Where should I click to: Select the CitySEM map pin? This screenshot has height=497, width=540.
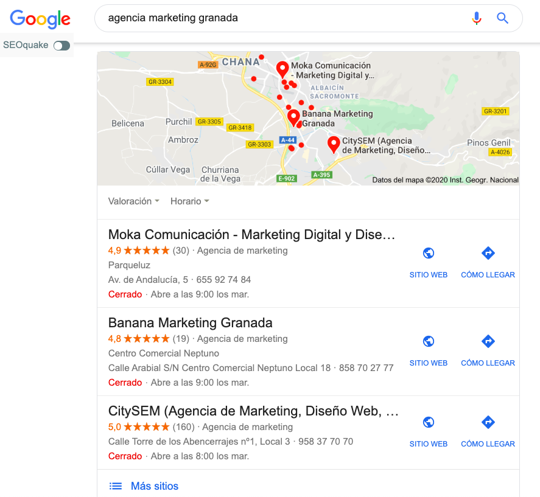coord(334,144)
